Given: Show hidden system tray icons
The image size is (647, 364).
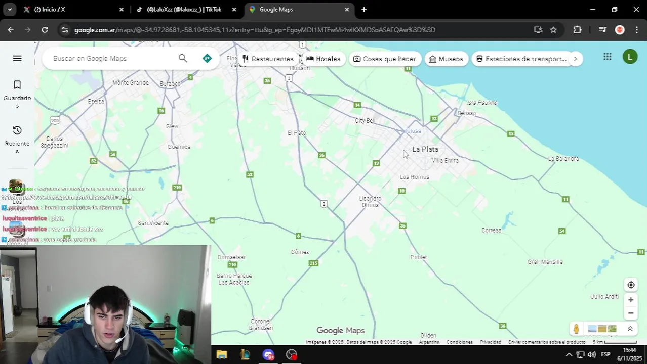Looking at the screenshot, I should [x=569, y=354].
